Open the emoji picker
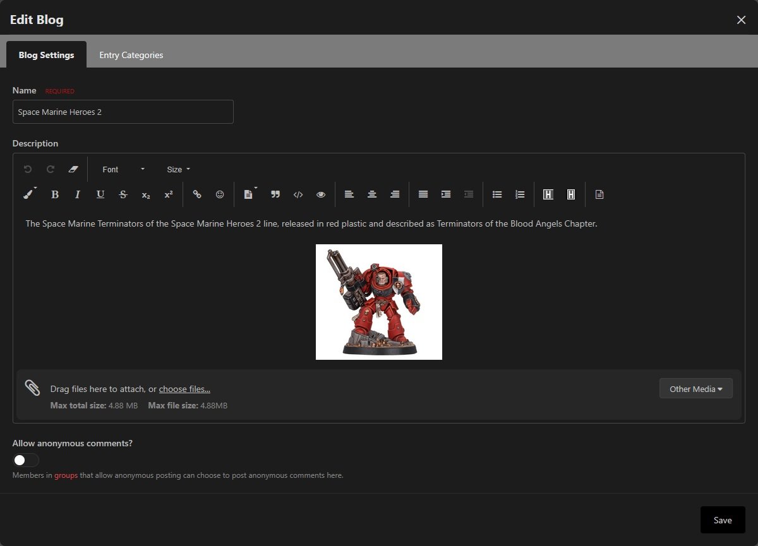Viewport: 758px width, 546px height. [220, 194]
